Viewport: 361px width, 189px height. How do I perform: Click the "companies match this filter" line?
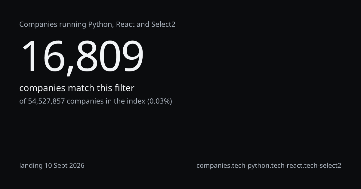[77, 88]
